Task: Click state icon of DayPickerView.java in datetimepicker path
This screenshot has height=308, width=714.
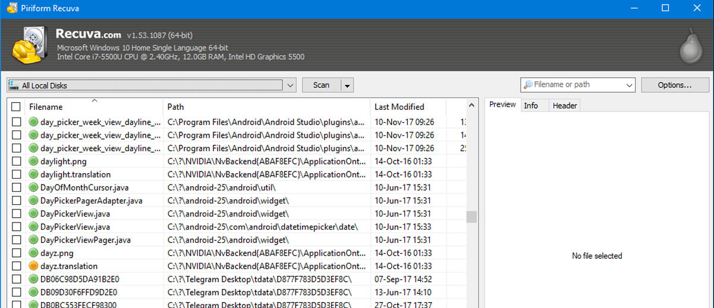Action: [33, 227]
